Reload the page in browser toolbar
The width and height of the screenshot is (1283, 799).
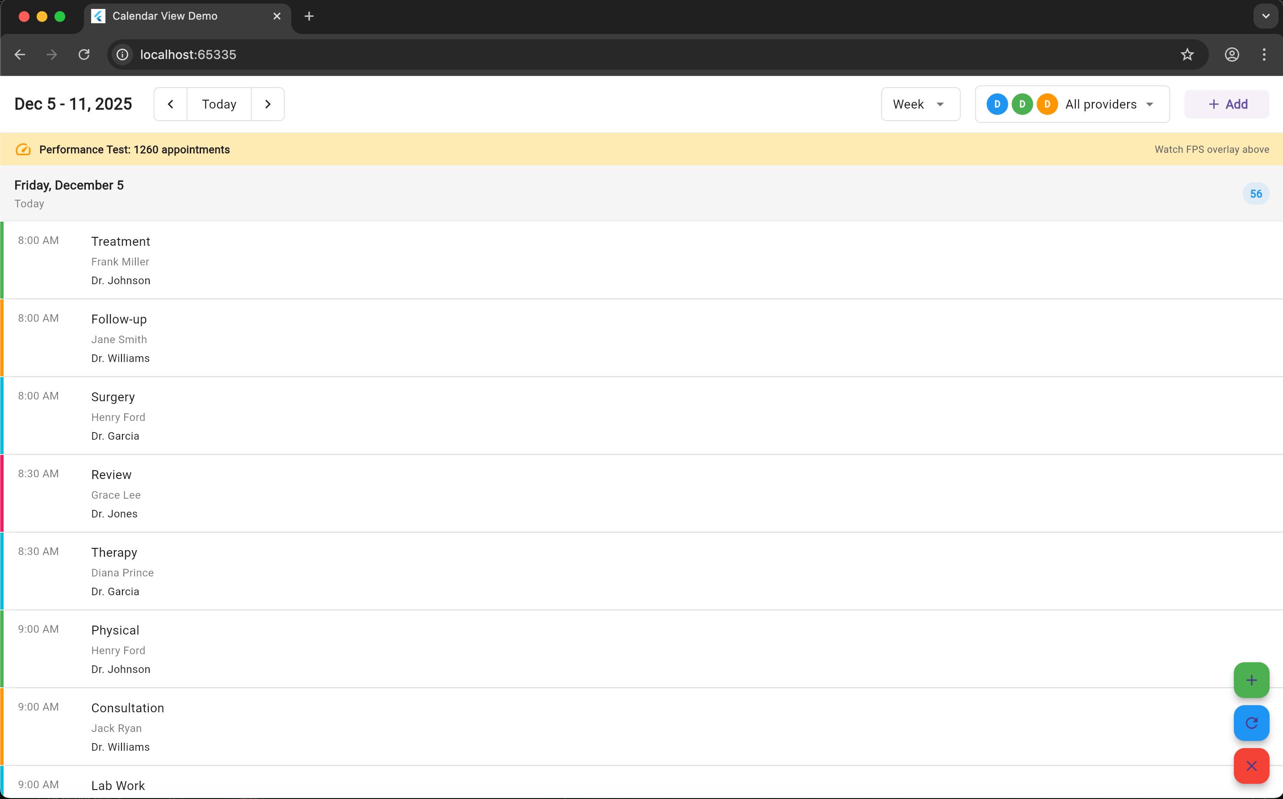tap(84, 55)
